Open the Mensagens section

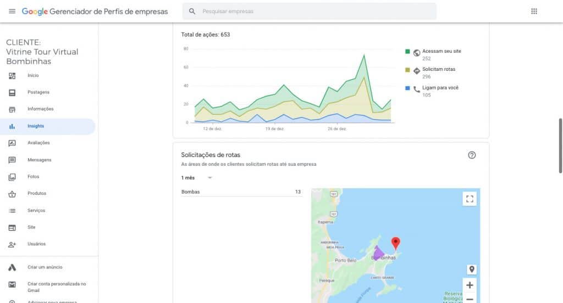click(40, 160)
